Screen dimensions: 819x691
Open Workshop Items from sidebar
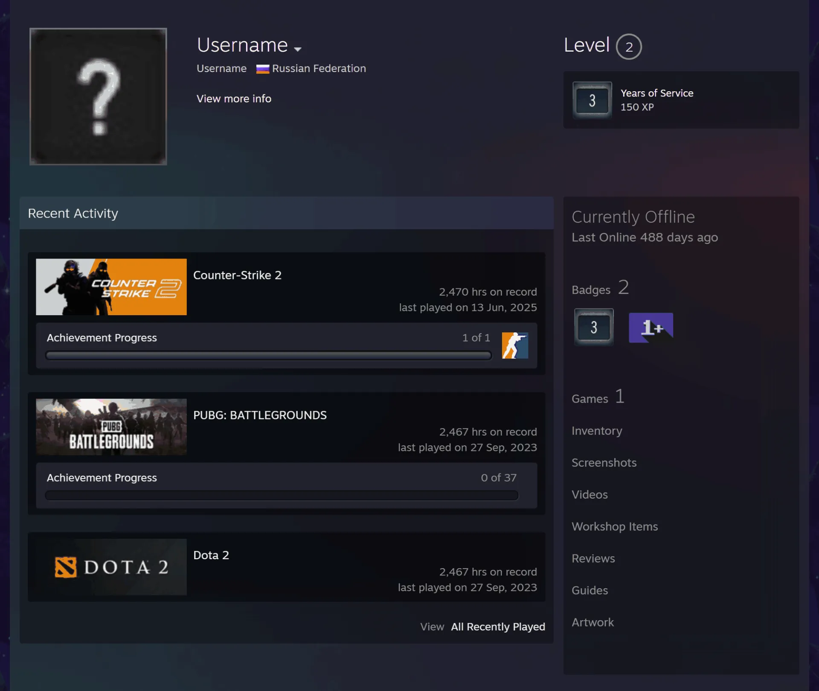[x=615, y=526]
